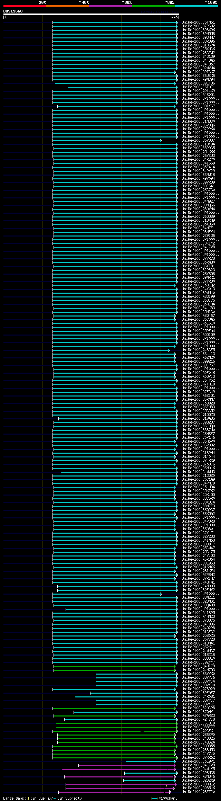Image resolution: width=221 pixels, height=801 pixels.
Task: Select hit label UniRef100_A2F7I8
Action: (198, 720)
